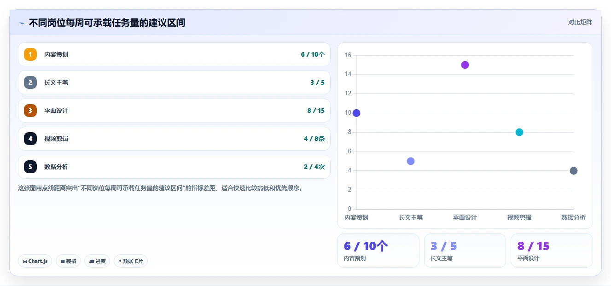This screenshot has width=611, height=286.
Task: Select the 平面设计 list row
Action: click(174, 111)
